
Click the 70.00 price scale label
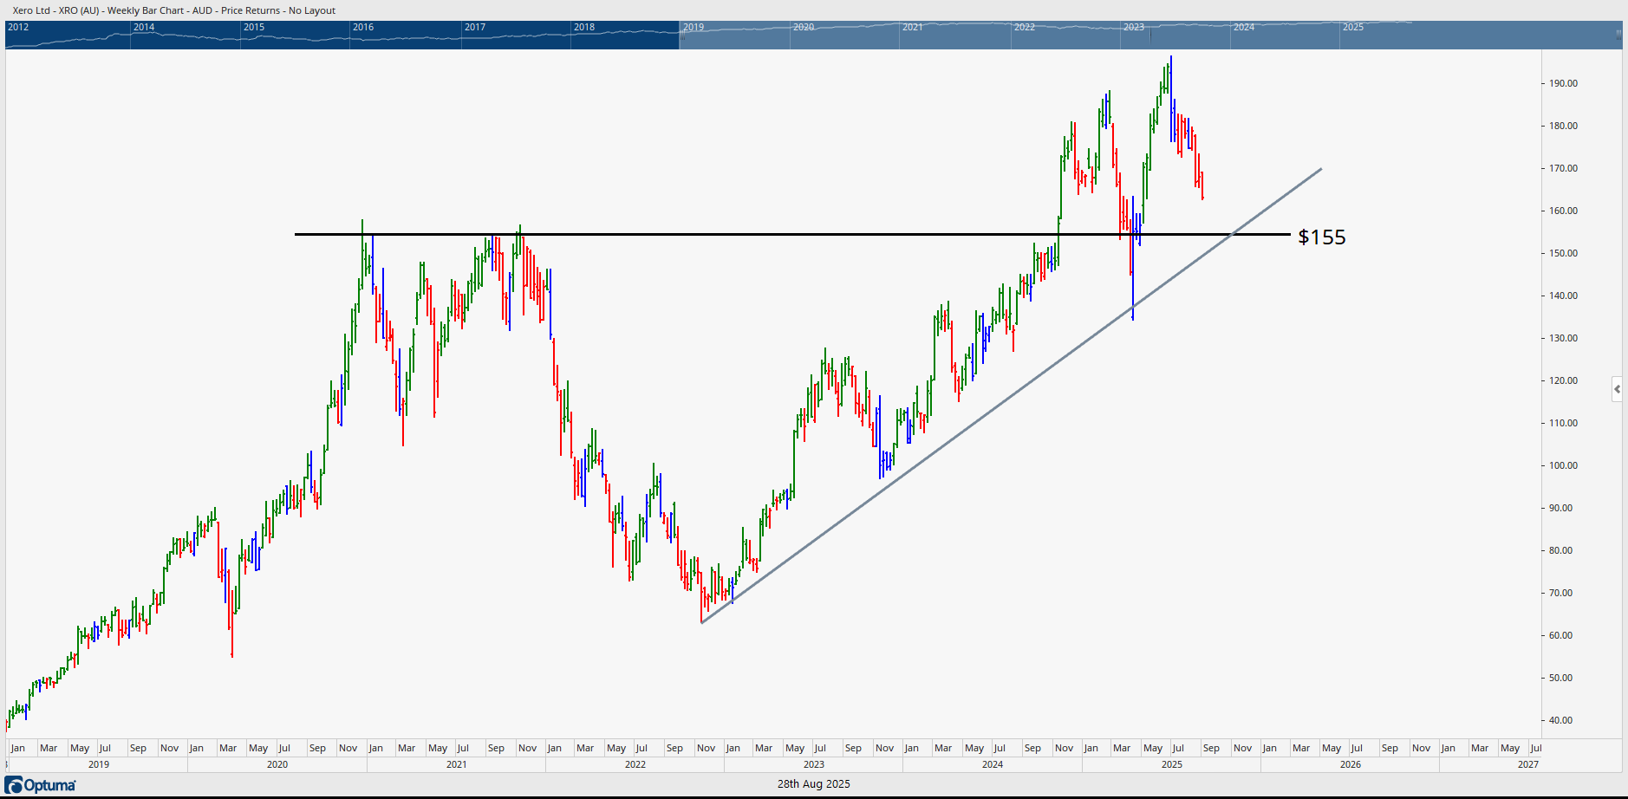pyautogui.click(x=1561, y=594)
